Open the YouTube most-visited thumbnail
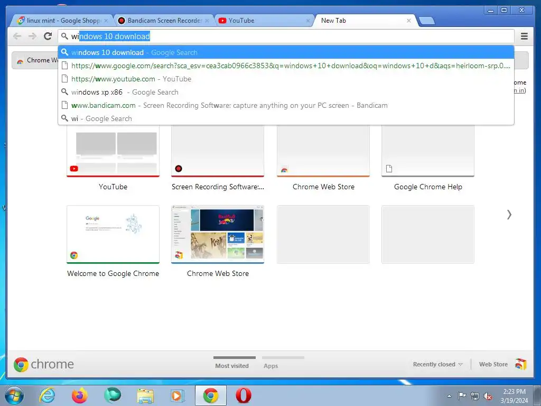 113,151
